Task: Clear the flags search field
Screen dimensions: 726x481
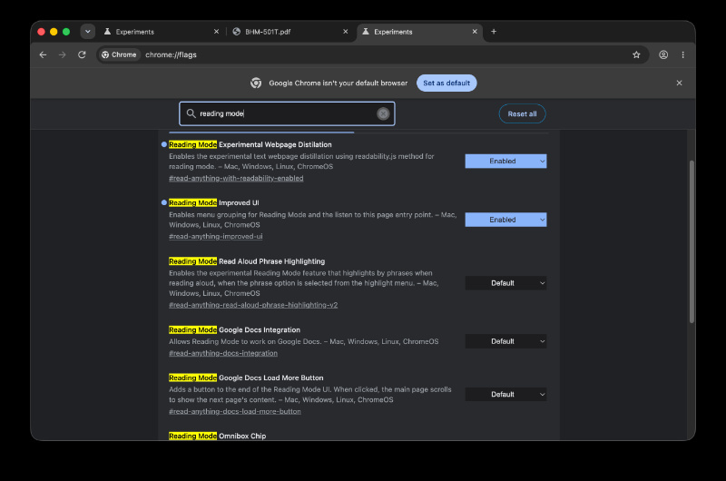Action: tap(383, 113)
